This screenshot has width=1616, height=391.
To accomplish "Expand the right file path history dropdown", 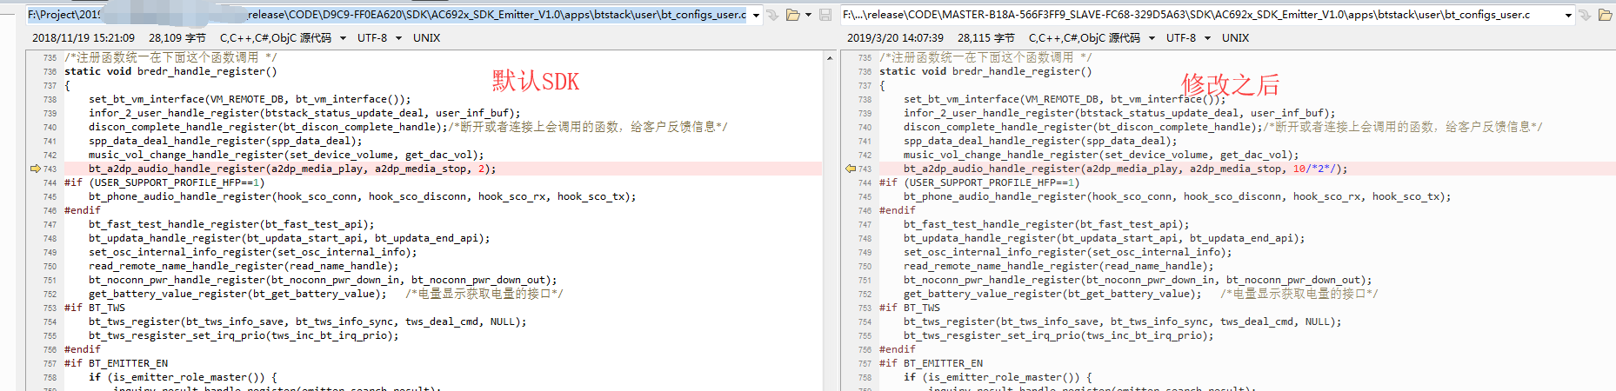I will tap(1568, 15).
